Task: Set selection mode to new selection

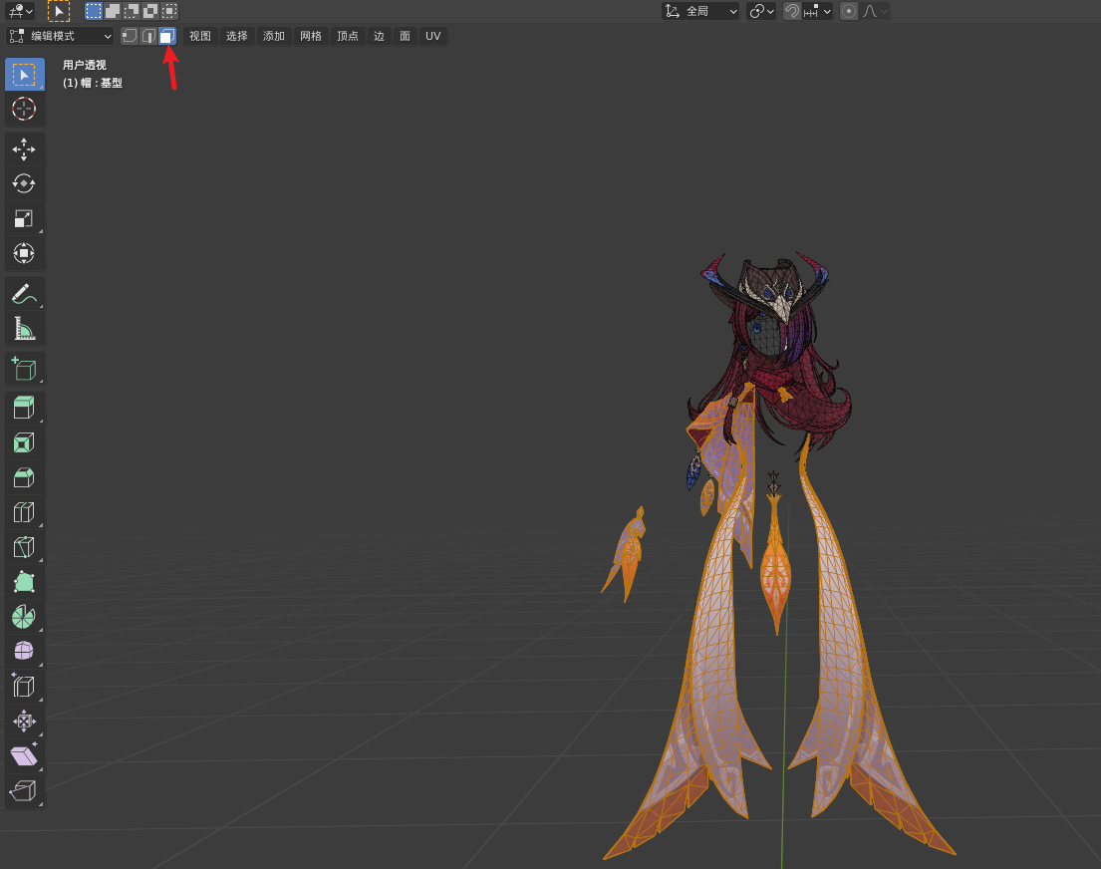Action: click(94, 11)
